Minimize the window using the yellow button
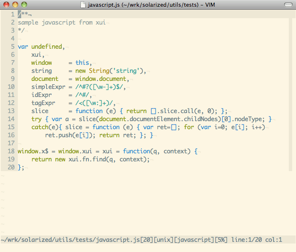 click(x=15, y=5)
